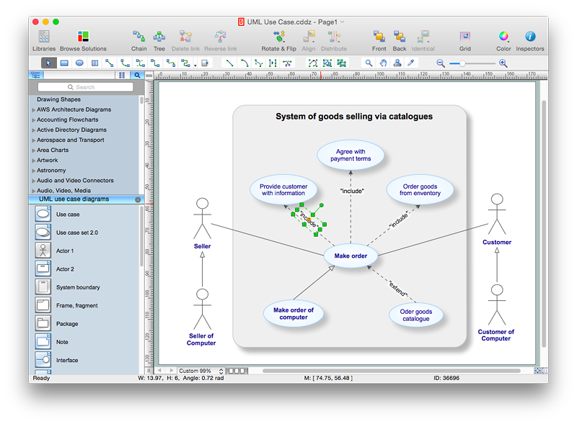Select the Tree connection mode
Image resolution: width=577 pixels, height=424 pixels.
click(x=159, y=40)
